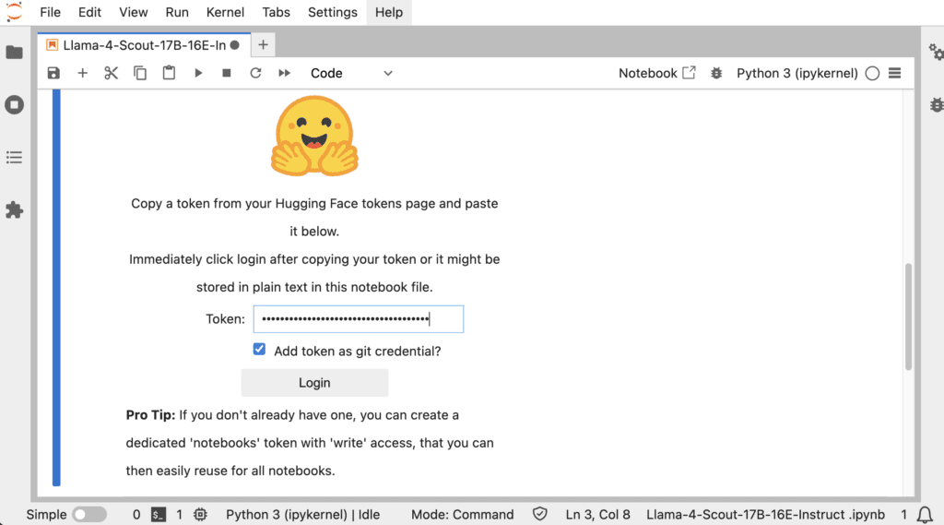
Task: Click the Pro Tip bold text
Action: (x=150, y=414)
